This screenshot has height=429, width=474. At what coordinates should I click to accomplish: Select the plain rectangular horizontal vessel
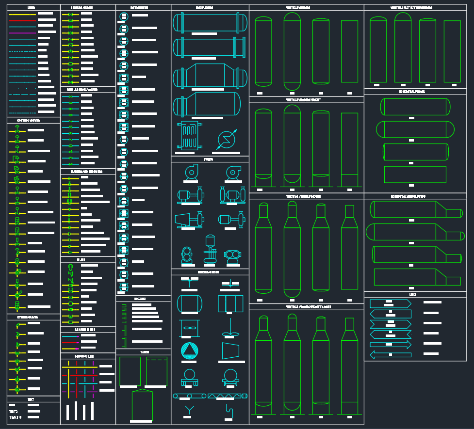(x=415, y=174)
